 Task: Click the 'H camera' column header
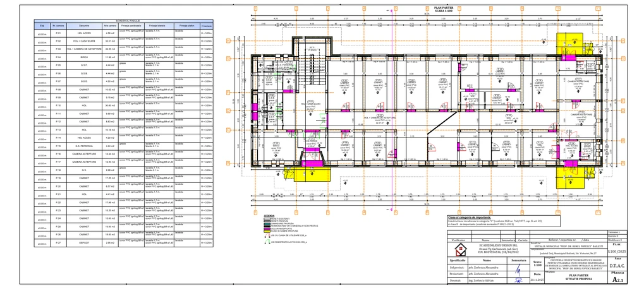point(207,26)
